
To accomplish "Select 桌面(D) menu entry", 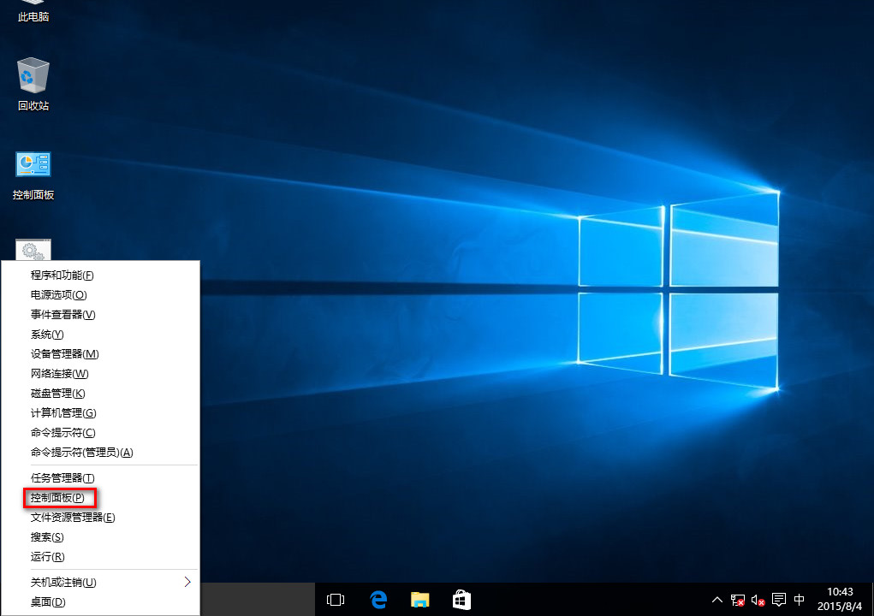I will 100,602.
